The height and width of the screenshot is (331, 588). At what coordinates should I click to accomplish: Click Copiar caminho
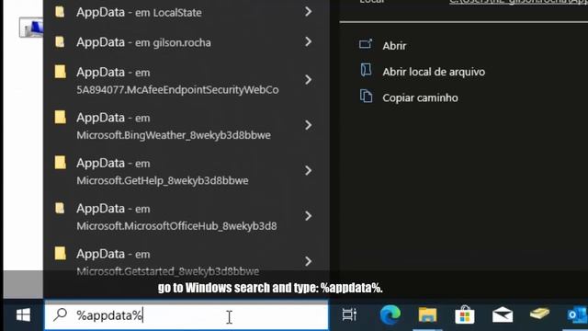pos(420,98)
